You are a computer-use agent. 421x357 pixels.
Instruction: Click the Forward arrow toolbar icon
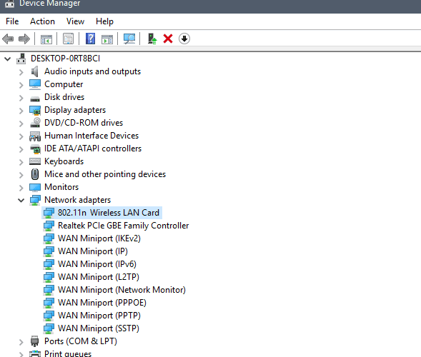click(x=24, y=39)
